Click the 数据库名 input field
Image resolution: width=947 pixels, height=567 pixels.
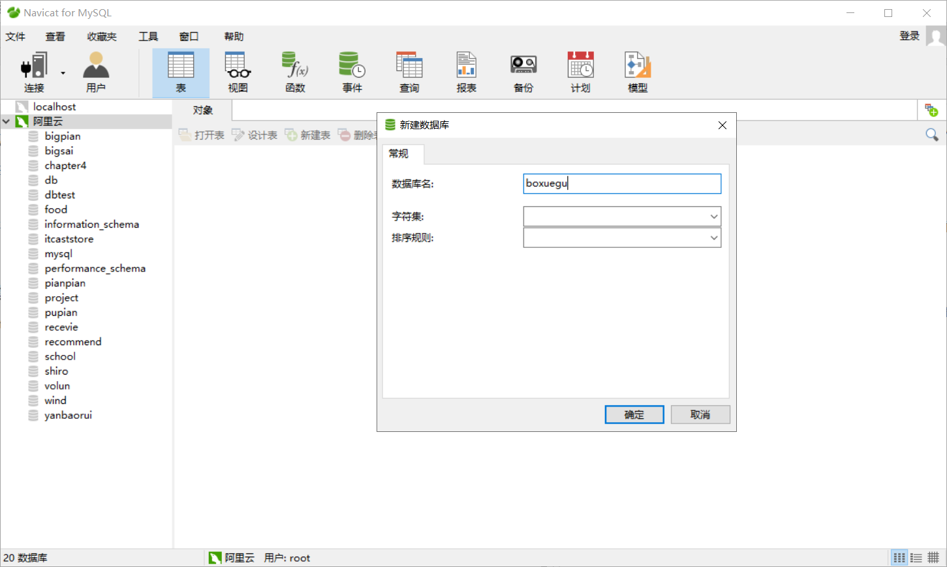click(622, 183)
